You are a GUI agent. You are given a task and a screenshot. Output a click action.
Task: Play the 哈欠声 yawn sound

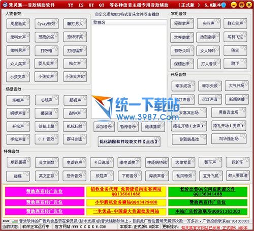click(75, 64)
